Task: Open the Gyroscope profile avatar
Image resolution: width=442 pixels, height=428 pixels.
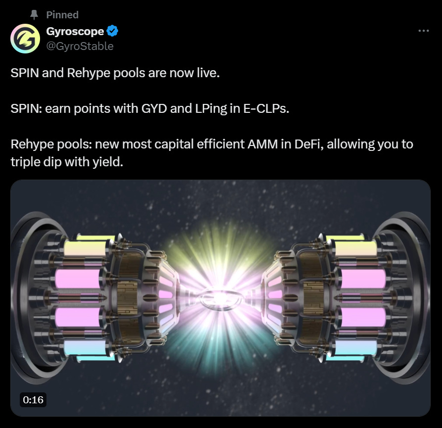Action: [25, 39]
